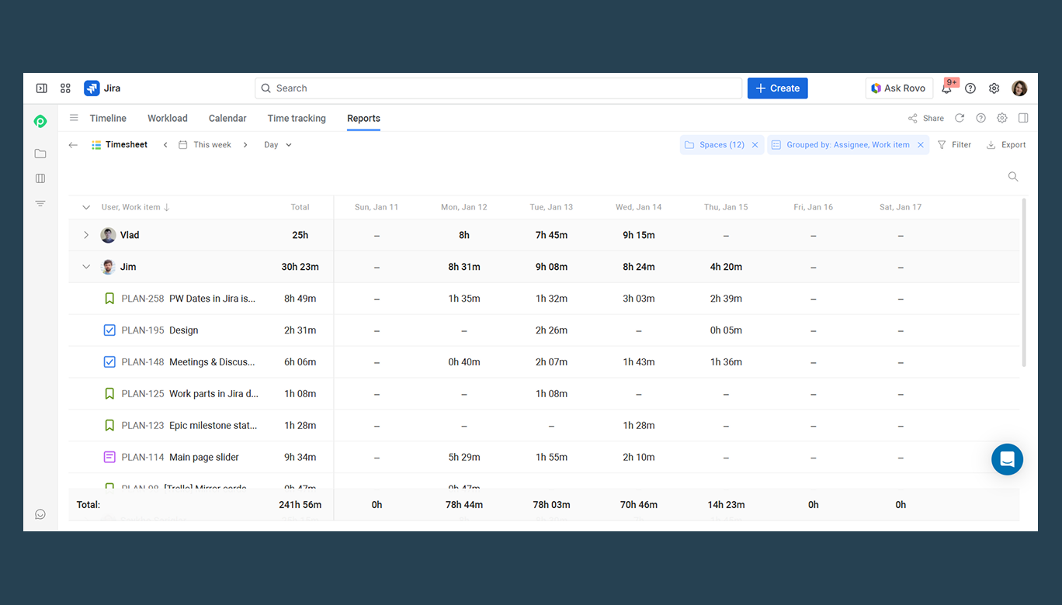Click the Share button
The image size is (1062, 605).
(x=926, y=118)
